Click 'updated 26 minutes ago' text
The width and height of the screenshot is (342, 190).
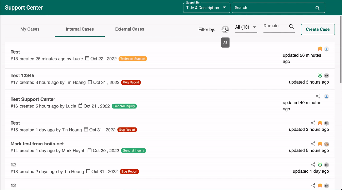pyautogui.click(x=302, y=59)
